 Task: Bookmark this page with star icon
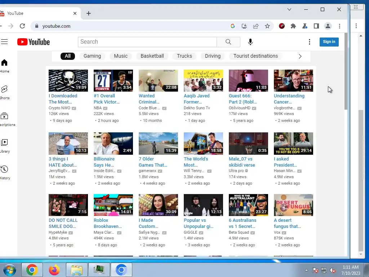[x=267, y=26]
